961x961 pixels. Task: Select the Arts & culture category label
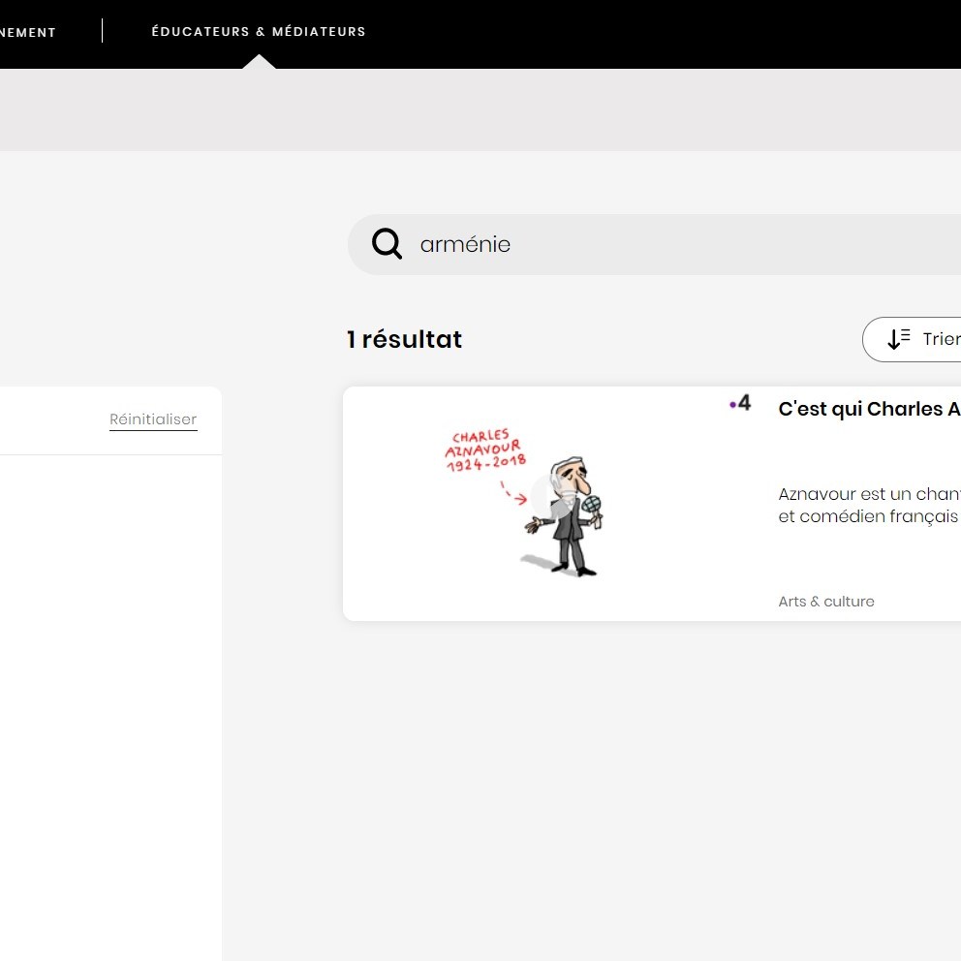[826, 602]
